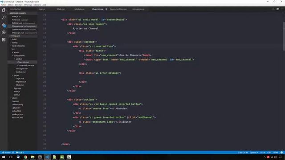Viewport: 285px width, 160px height.
Task: Collapse the sidebar folder
Action: coord(19,59)
